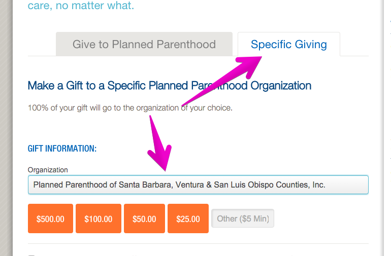391x256 pixels.
Task: Click the GIFT INFORMATION section label
Action: click(x=62, y=149)
